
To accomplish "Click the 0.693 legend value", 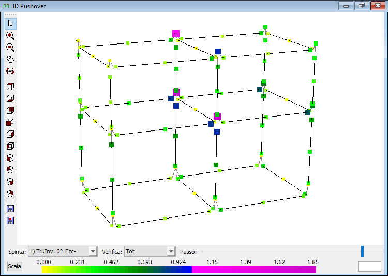I will pyautogui.click(x=144, y=262).
